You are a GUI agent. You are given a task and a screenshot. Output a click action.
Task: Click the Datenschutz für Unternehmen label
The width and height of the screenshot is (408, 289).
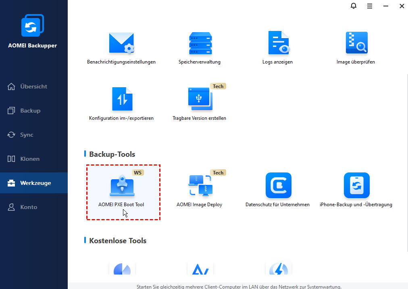coord(277,205)
